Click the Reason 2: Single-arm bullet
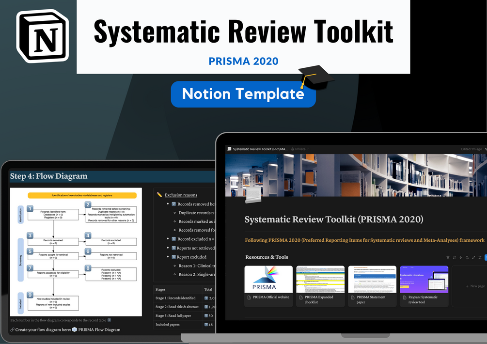 click(x=197, y=274)
